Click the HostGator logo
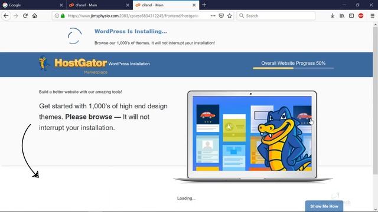Image resolution: width=378 pixels, height=212 pixels. (x=80, y=63)
